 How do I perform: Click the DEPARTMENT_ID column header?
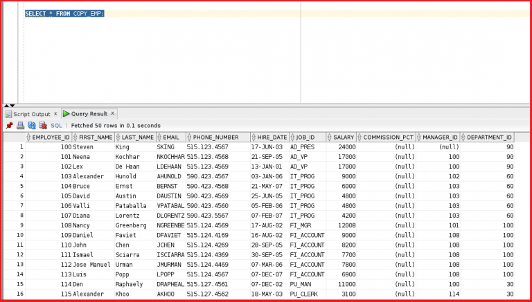[487, 138]
